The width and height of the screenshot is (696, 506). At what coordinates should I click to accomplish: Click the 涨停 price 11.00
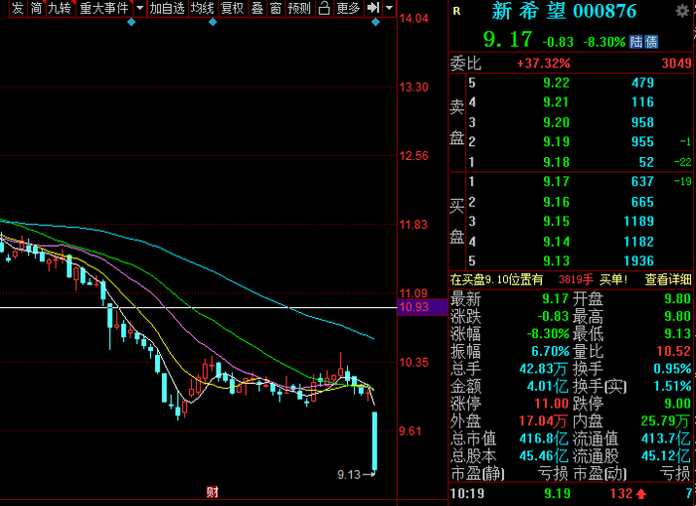coord(551,404)
